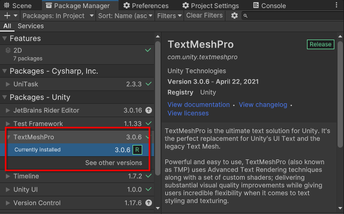Switch to the Project Settings tab
This screenshot has height=214, width=344.
(211, 5)
